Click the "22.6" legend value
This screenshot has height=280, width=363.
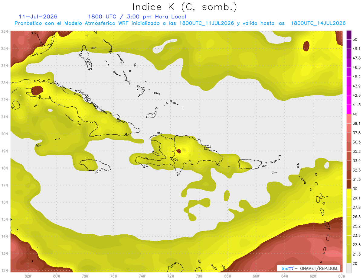357,245
